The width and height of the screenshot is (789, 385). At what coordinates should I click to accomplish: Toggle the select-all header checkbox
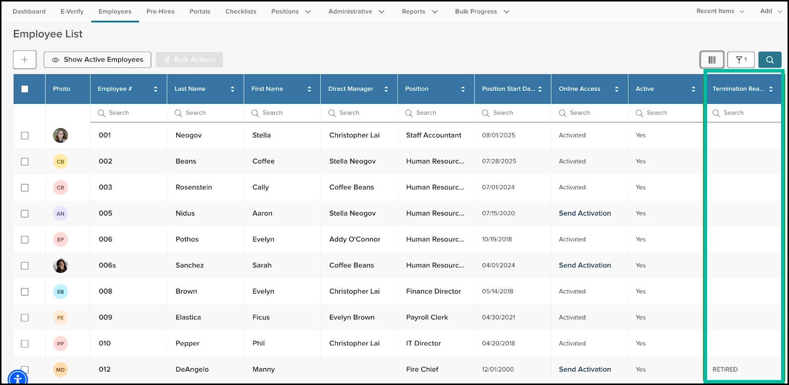25,89
